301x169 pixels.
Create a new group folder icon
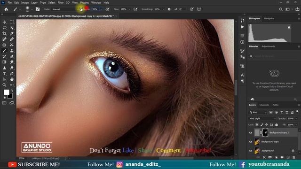pos(282,157)
